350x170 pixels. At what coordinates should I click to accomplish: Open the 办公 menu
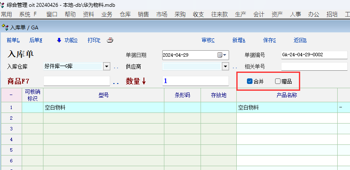click(314, 14)
